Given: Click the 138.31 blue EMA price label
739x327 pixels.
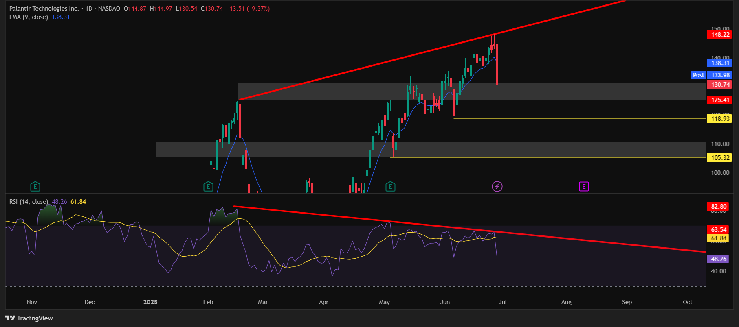Looking at the screenshot, I should coord(720,63).
